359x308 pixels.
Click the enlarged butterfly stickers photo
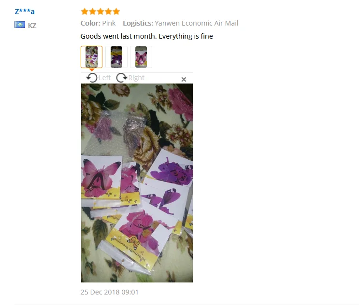(137, 183)
